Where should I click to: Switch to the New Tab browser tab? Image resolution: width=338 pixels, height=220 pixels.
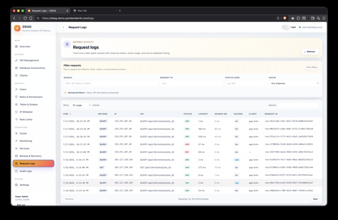click(82, 10)
